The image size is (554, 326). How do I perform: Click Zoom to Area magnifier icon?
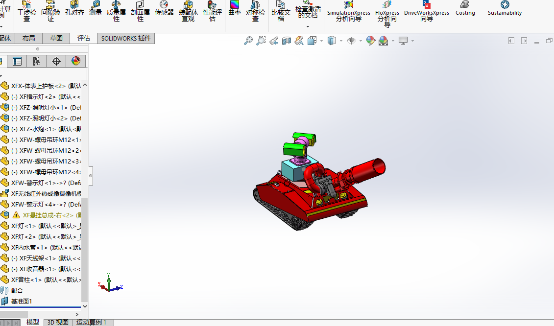click(x=261, y=41)
